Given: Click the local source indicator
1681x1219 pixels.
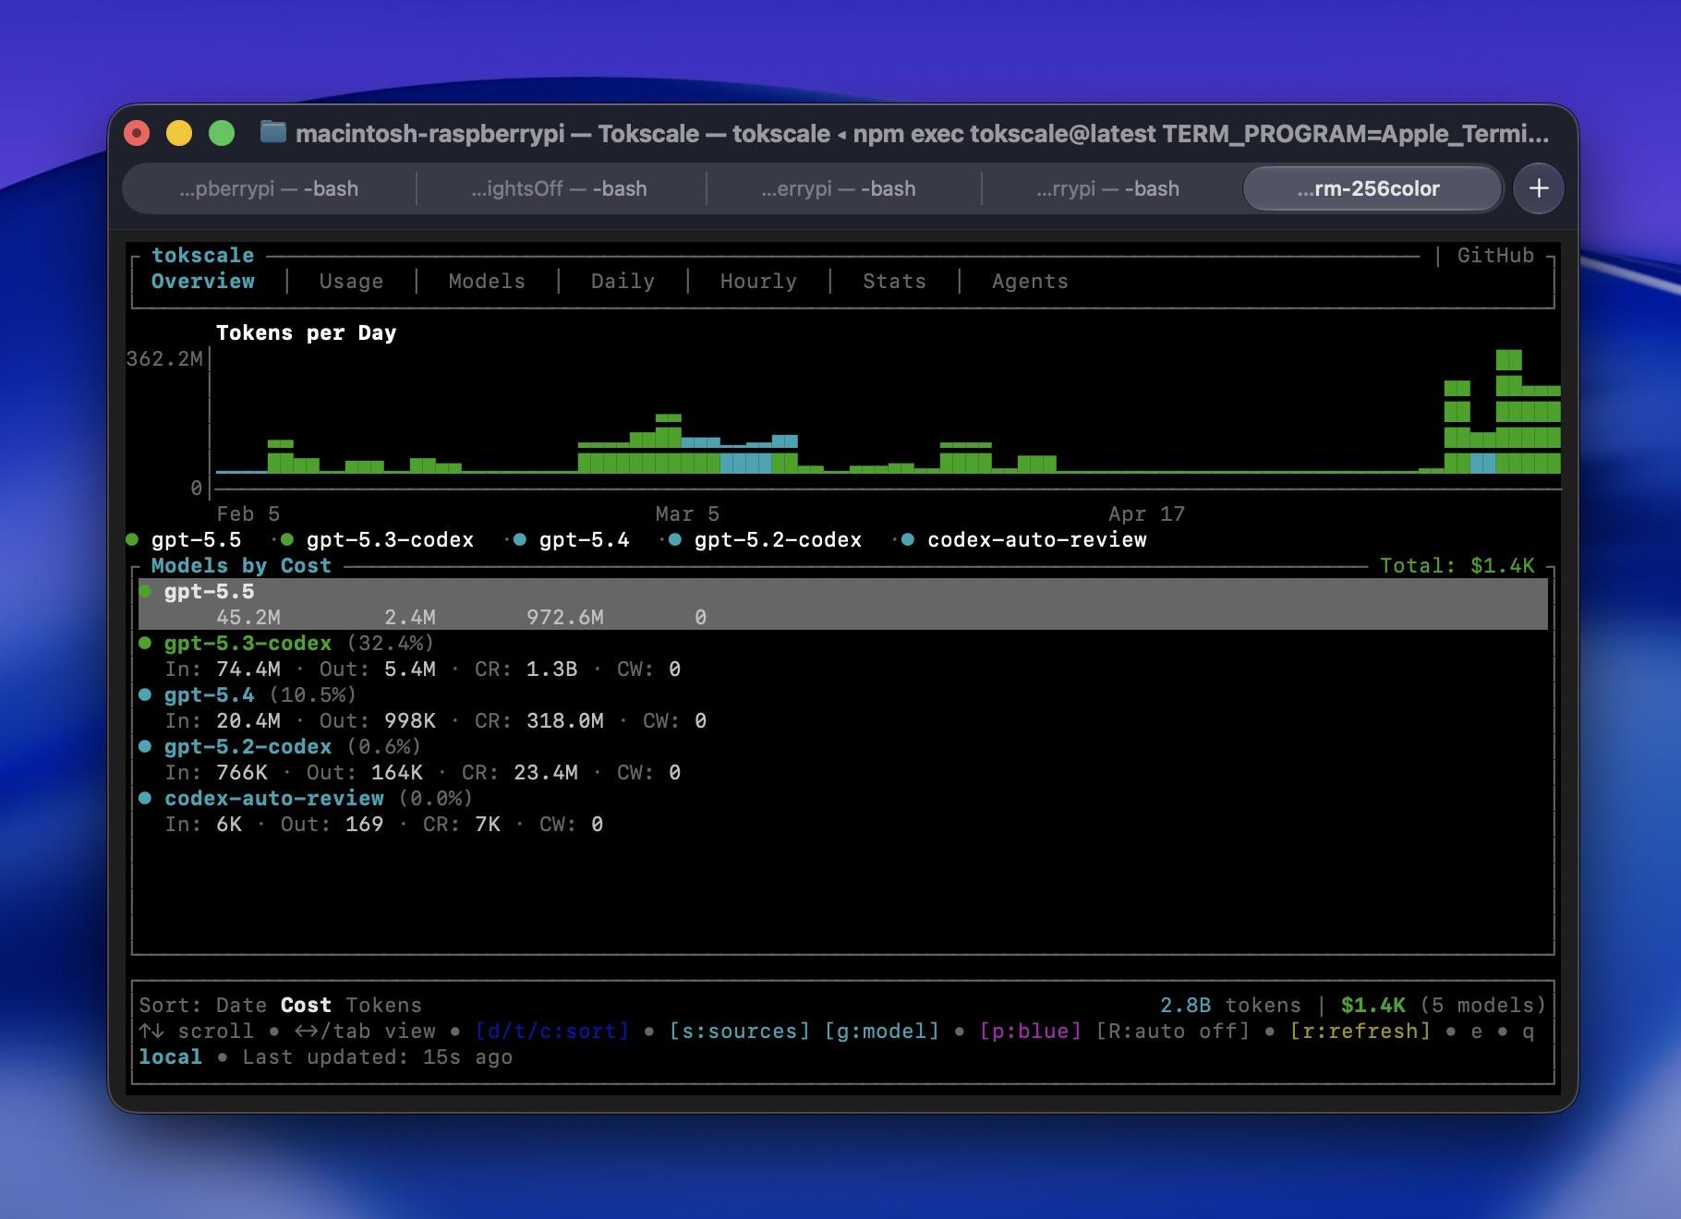Looking at the screenshot, I should pos(170,1056).
